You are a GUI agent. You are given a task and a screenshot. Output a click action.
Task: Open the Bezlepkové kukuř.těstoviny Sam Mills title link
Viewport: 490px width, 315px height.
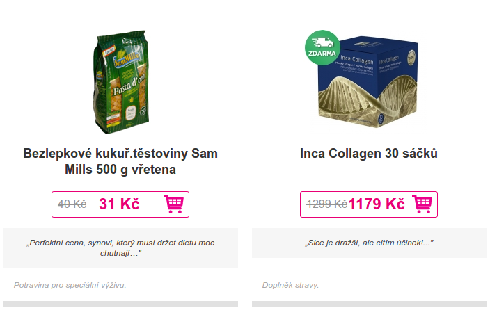tap(120, 161)
